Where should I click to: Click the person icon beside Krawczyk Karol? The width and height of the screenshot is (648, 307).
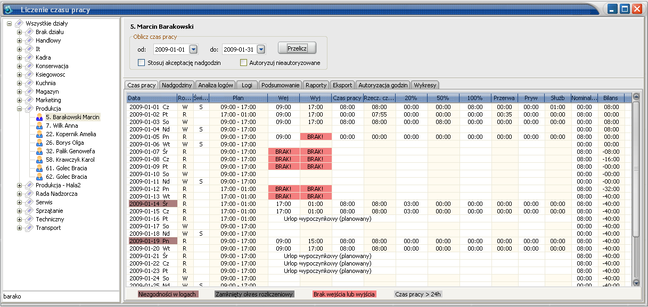pyautogui.click(x=39, y=160)
